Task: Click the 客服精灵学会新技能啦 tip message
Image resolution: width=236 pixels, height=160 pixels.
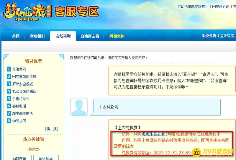Action: pyautogui.click(x=172, y=81)
